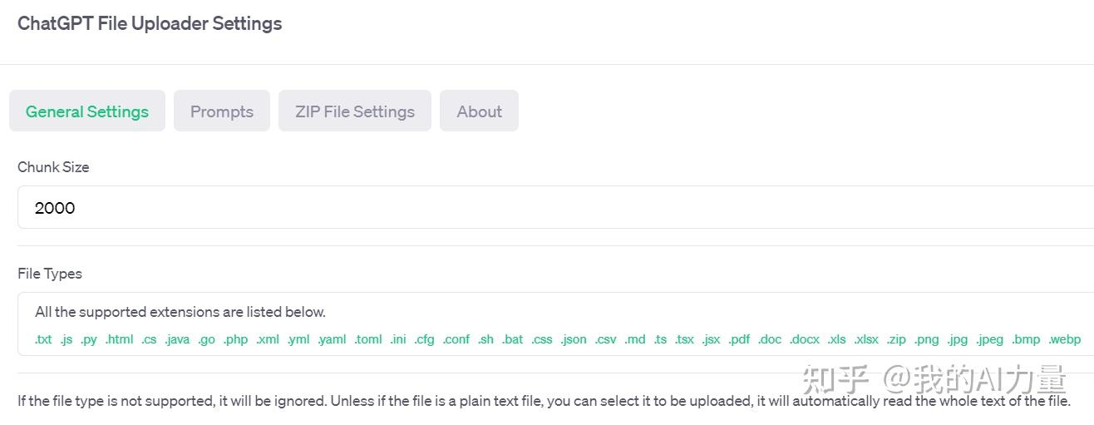This screenshot has width=1094, height=425.
Task: Click the Chunk Size input field
Action: click(x=549, y=208)
